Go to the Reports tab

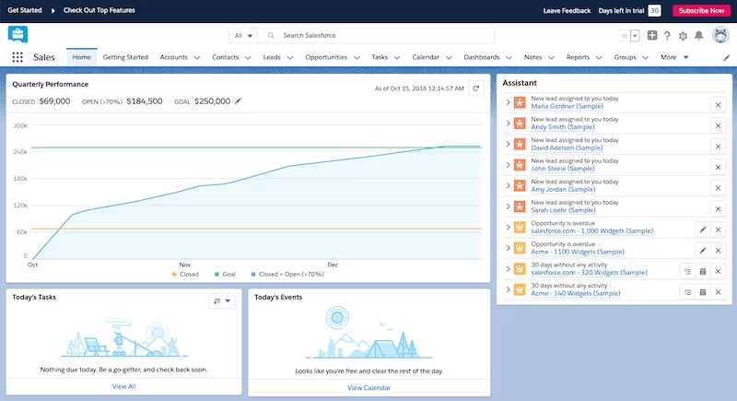click(x=578, y=57)
